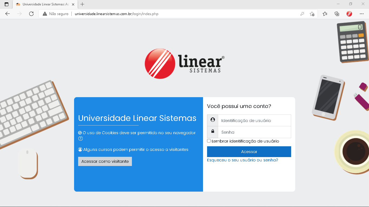Close the Universidade Linear Sistemas tab
The image size is (369, 207).
[x=73, y=4]
